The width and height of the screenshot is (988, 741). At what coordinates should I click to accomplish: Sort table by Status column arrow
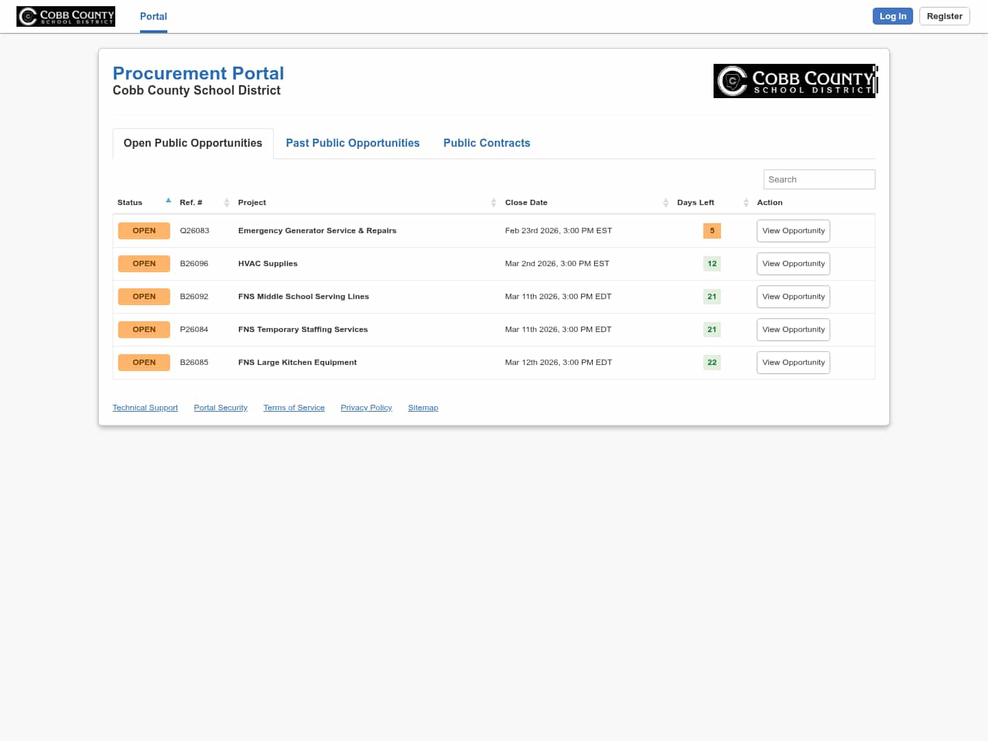click(x=168, y=201)
